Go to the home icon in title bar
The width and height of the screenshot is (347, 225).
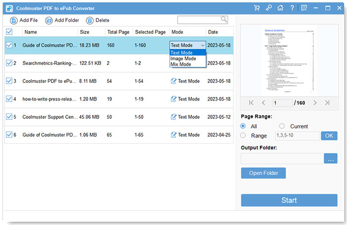281,8
